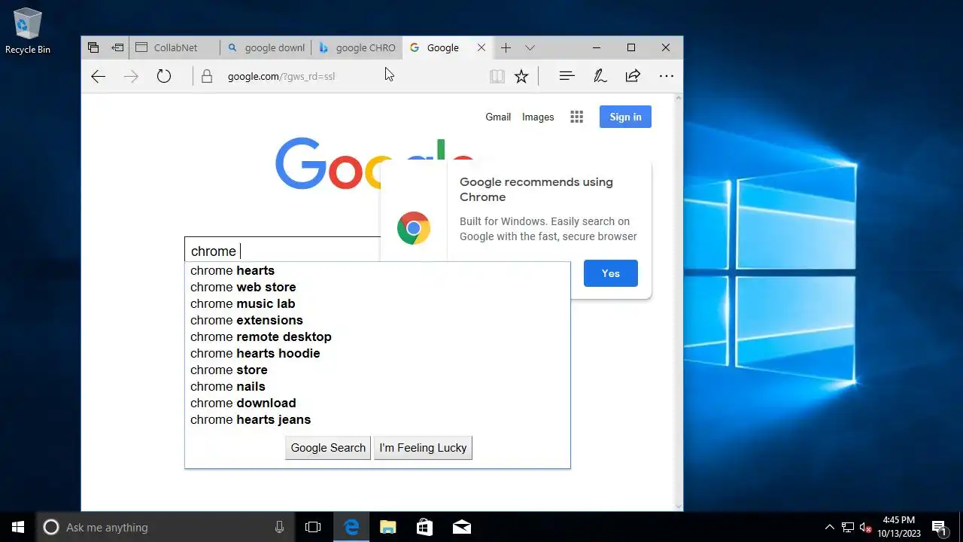Image resolution: width=963 pixels, height=542 pixels.
Task: Choose suggestion chrome download
Action: coord(378,403)
